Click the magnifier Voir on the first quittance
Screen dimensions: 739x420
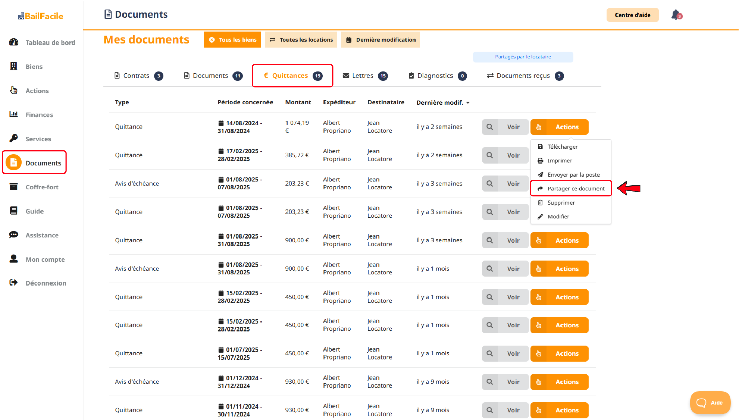tap(490, 127)
